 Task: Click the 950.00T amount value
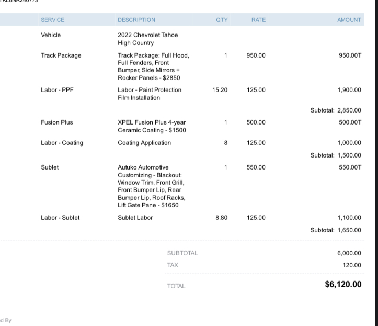click(350, 55)
